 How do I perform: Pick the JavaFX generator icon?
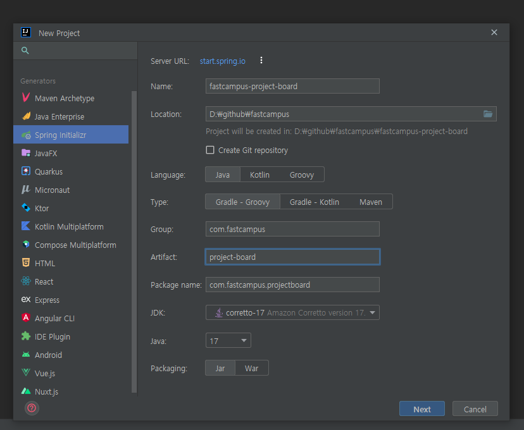[26, 153]
